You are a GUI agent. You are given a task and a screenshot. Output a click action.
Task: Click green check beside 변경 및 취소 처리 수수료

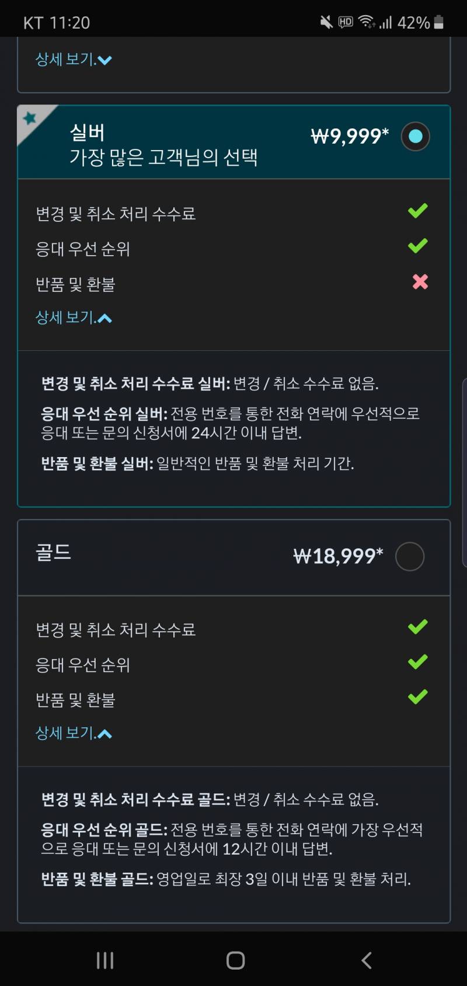tap(417, 211)
